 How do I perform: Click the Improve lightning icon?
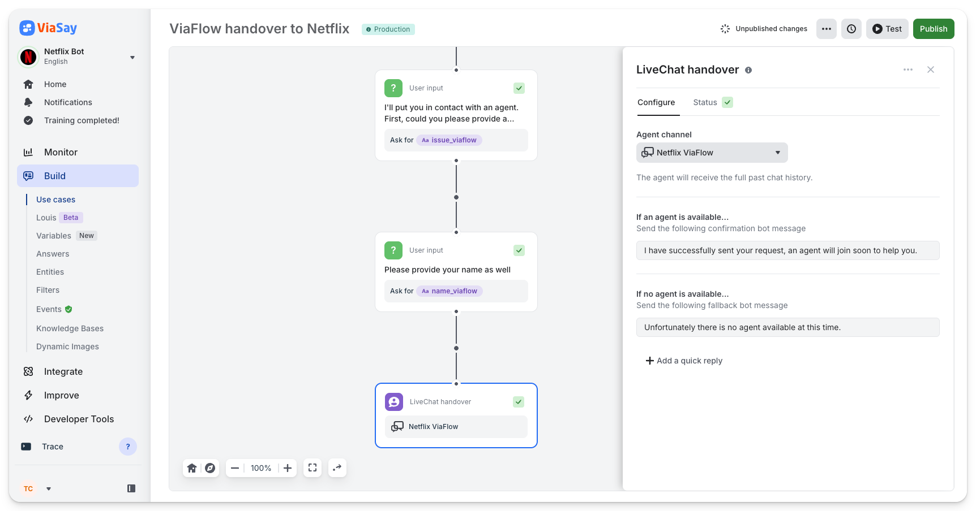coord(28,395)
